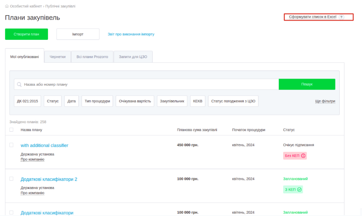Click the 'З КЕП' checkmark badge
The image size is (362, 216).
(x=293, y=190)
